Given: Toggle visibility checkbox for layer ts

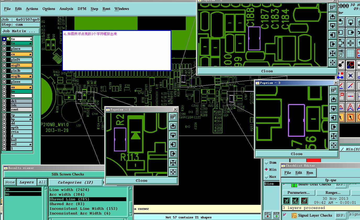Looking at the screenshot, I should tap(4, 43).
